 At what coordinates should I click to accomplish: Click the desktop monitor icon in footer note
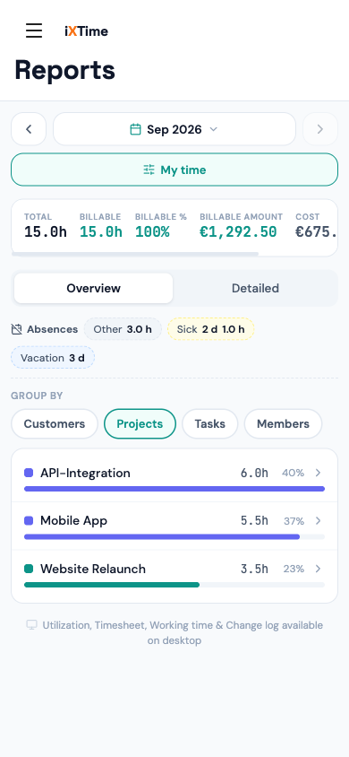point(32,625)
